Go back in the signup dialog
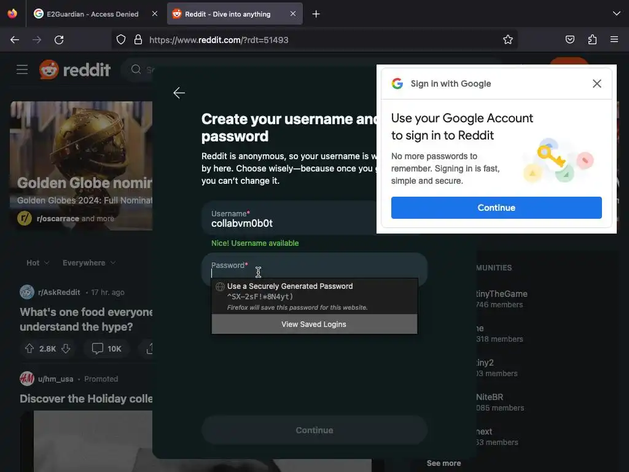The image size is (629, 472). click(179, 93)
